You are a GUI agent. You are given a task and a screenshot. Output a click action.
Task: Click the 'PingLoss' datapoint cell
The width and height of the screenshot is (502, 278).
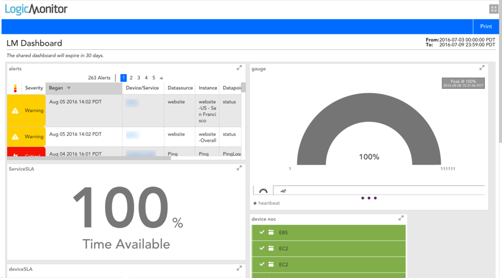[x=232, y=154]
